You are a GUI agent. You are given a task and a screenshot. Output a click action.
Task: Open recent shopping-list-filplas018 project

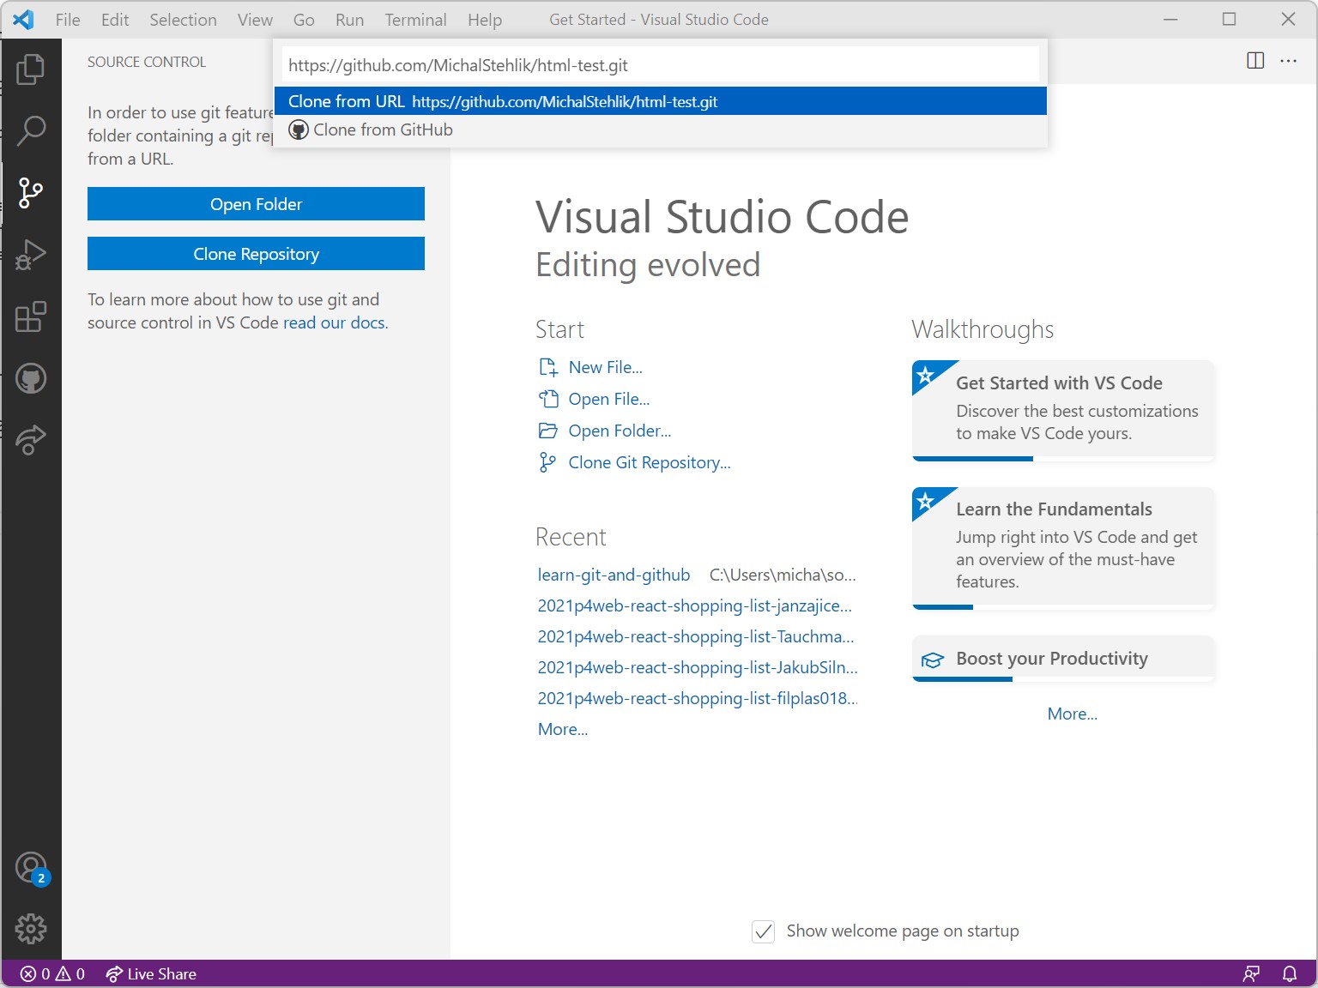pos(698,698)
